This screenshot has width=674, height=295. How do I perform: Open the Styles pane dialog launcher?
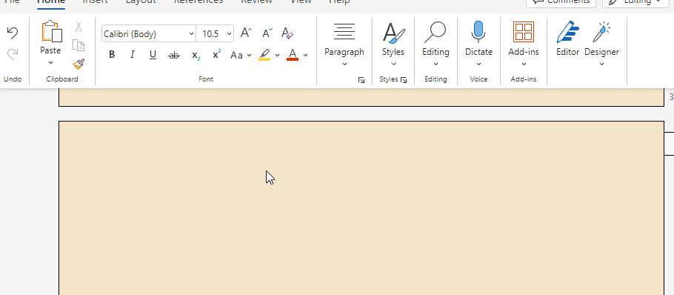pyautogui.click(x=404, y=80)
